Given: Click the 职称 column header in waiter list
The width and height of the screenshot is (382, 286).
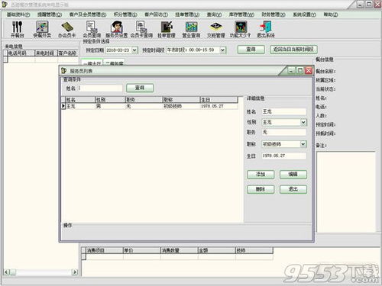Looking at the screenshot, I should (x=181, y=100).
